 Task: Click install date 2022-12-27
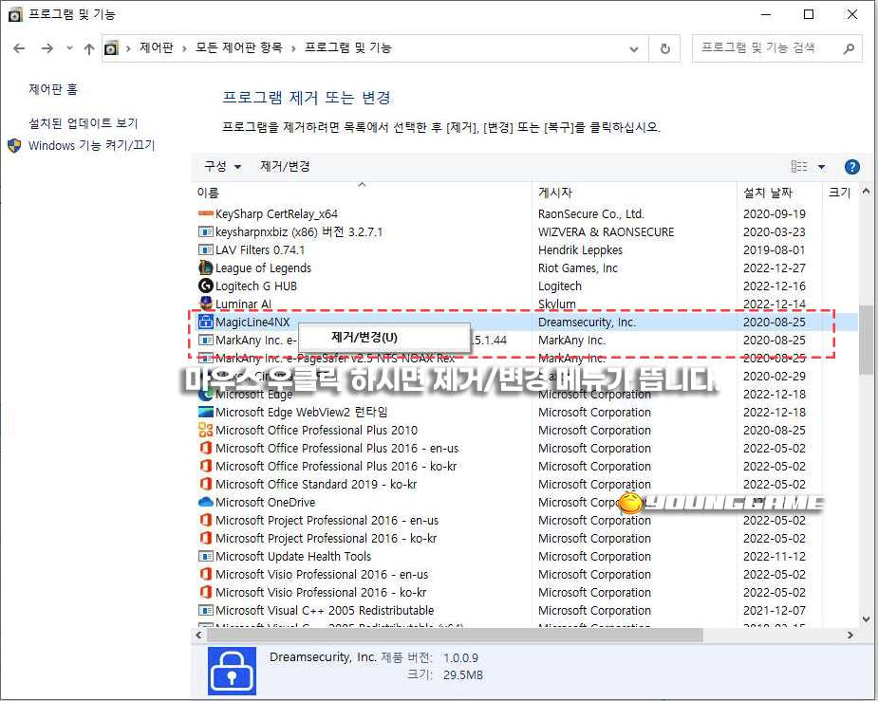click(x=775, y=268)
